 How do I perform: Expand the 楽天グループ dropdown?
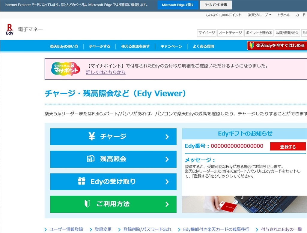[259, 15]
